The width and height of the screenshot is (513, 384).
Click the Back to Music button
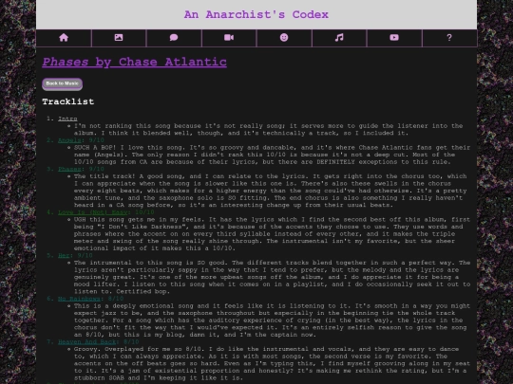click(62, 84)
